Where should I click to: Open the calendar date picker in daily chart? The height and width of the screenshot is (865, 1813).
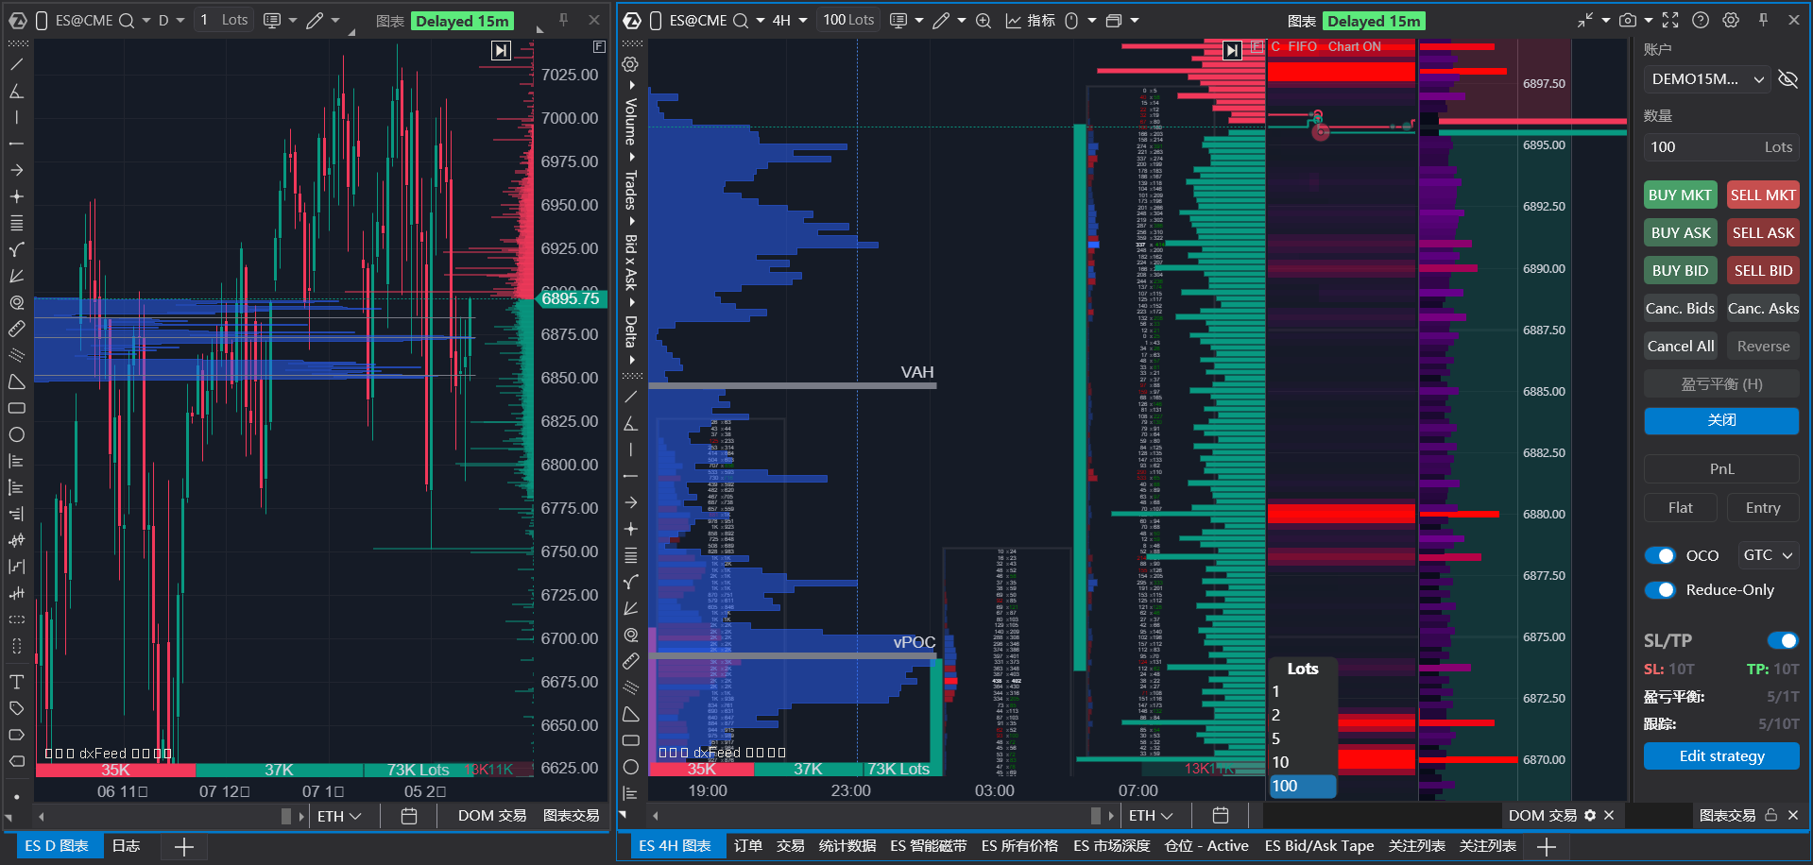[x=409, y=815]
